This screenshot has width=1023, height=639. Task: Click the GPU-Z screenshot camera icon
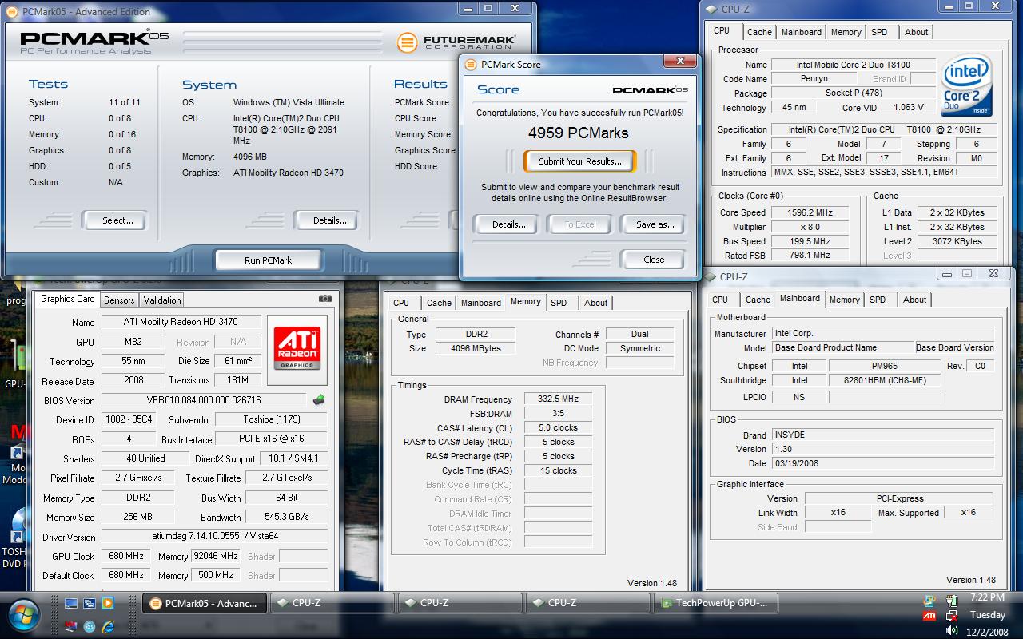pyautogui.click(x=324, y=299)
